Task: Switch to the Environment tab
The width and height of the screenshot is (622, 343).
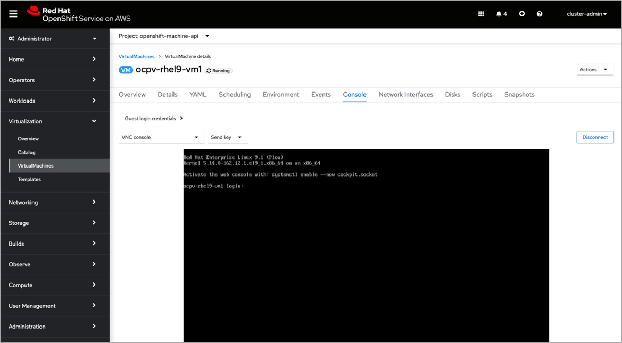Action: (x=281, y=94)
